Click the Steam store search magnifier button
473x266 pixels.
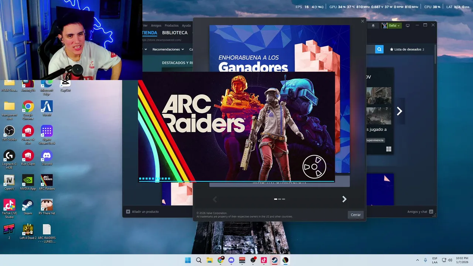coord(379,49)
